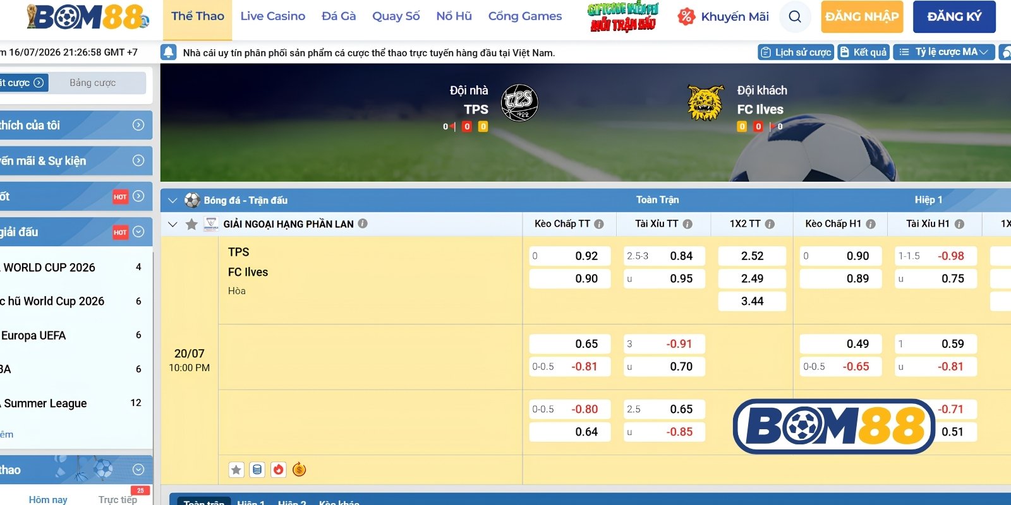This screenshot has width=1011, height=505.
Task: Collapse the Bóng đá - Trận đấu section
Action: (x=173, y=201)
